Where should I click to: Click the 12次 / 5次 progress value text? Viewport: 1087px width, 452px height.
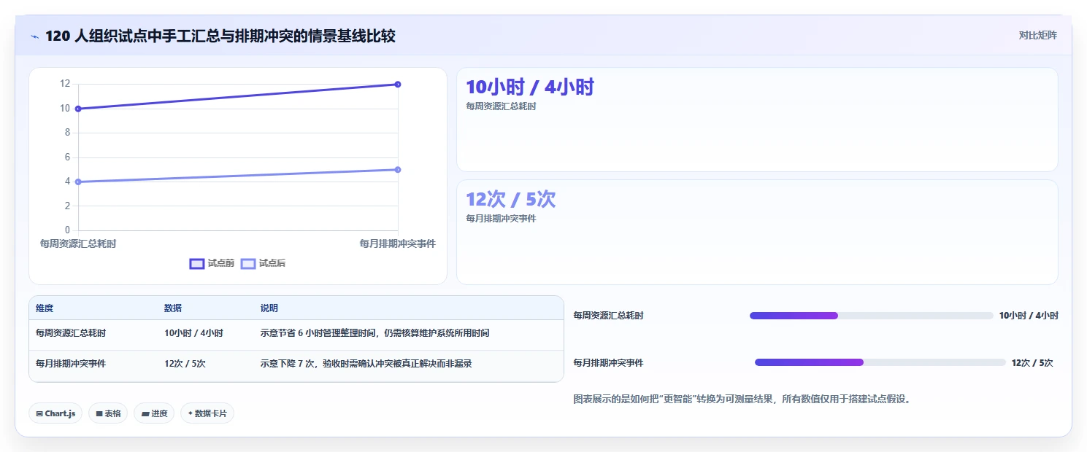(x=1032, y=362)
